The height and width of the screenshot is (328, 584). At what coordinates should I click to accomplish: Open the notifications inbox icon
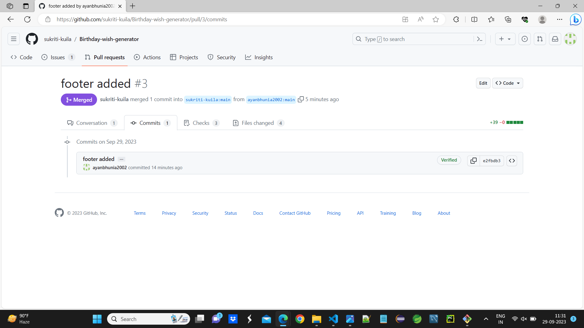555,39
